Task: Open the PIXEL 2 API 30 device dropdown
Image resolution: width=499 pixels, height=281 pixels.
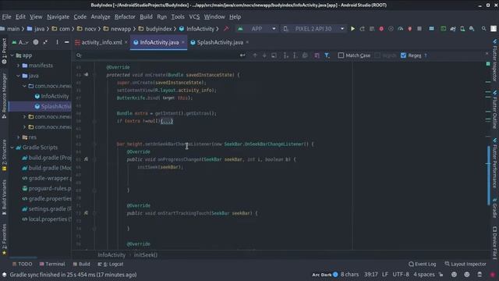Action: coord(313,29)
